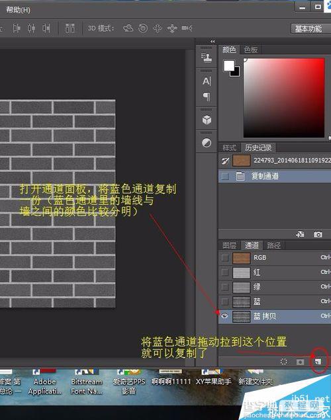This screenshot has height=420, width=331.
Task: Click the auto-align layers icon
Action: tap(70, 28)
